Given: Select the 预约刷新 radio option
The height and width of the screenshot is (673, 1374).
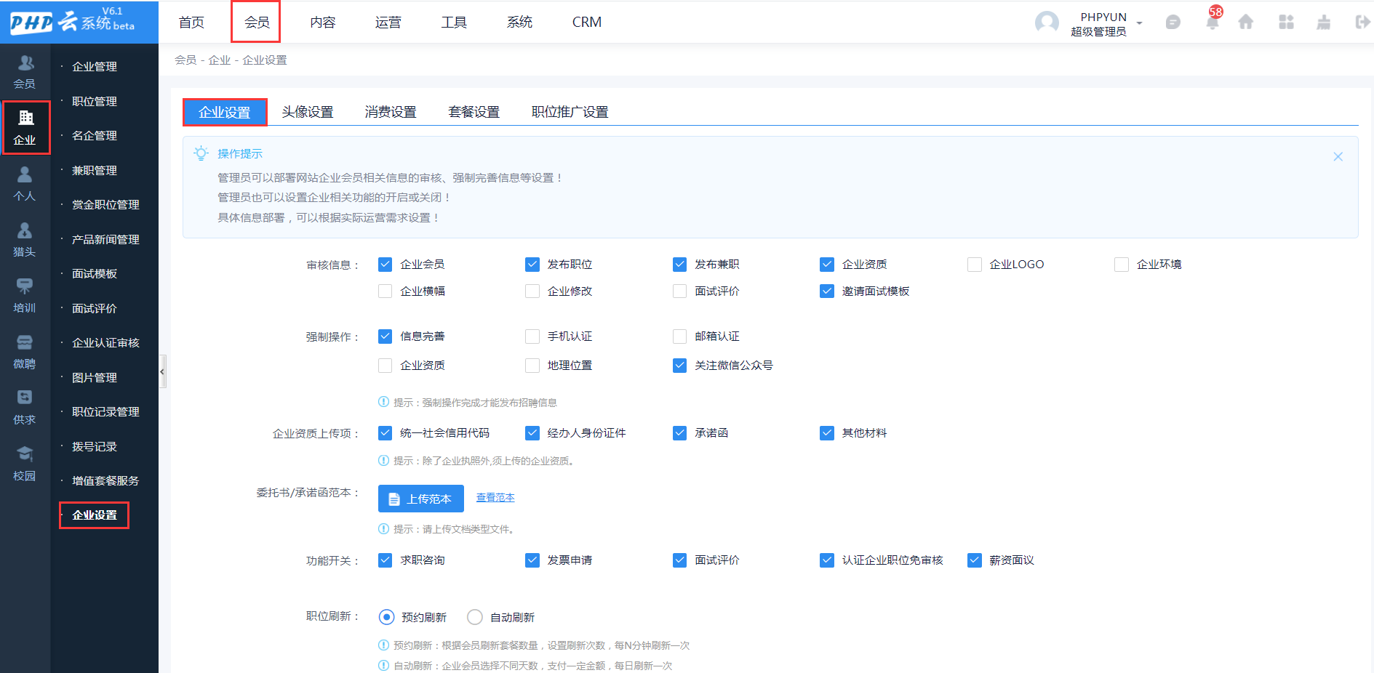Looking at the screenshot, I should tap(387, 617).
